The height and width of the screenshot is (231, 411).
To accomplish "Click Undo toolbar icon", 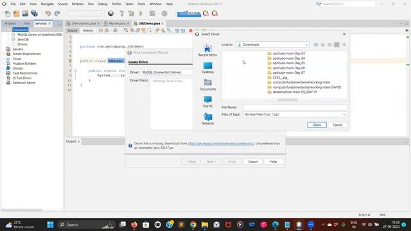I will point(48,13).
